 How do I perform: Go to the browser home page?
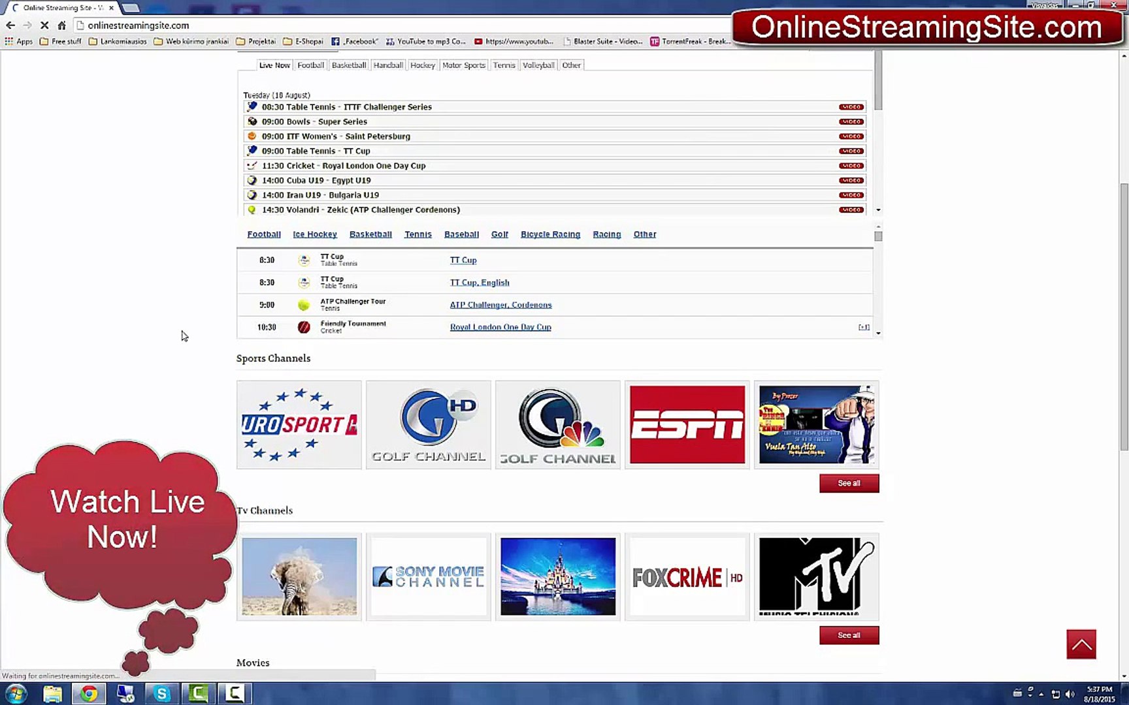[61, 25]
